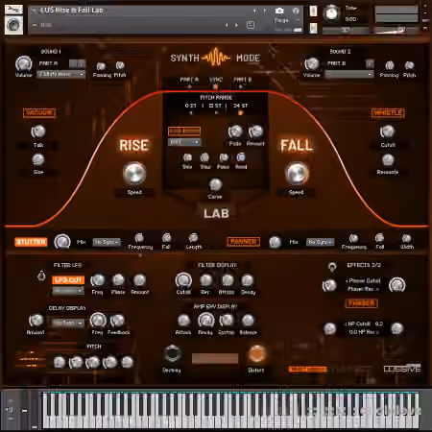Click Sound 2 Volume knob
The width and height of the screenshot is (432, 432).
tap(311, 64)
